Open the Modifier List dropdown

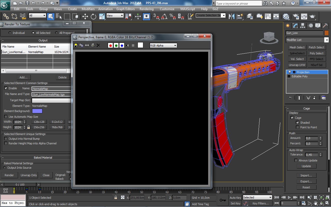[307, 40]
